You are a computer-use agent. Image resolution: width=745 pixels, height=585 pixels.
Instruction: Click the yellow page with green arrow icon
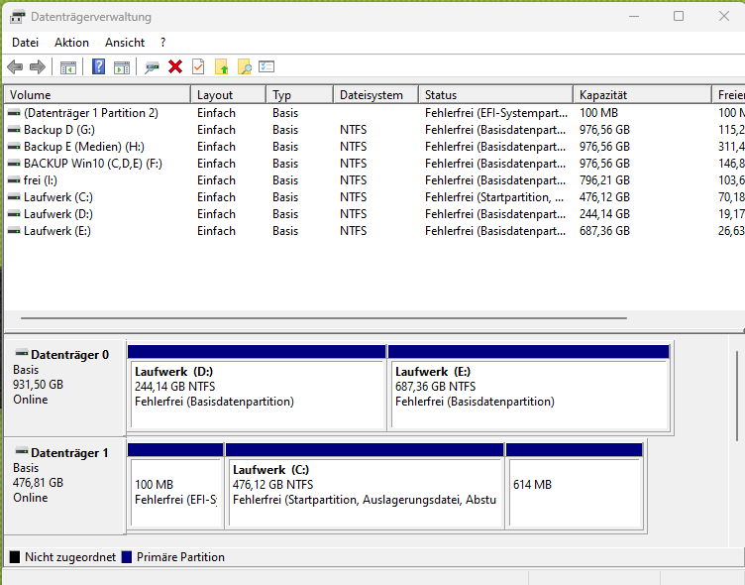(221, 66)
